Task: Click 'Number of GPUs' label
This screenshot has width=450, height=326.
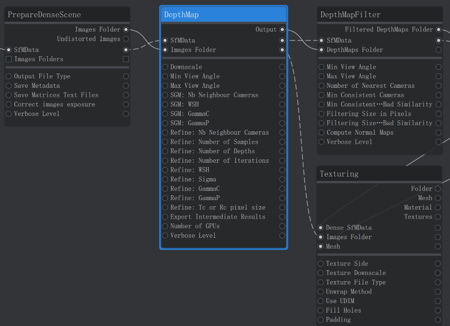Action: point(195,226)
